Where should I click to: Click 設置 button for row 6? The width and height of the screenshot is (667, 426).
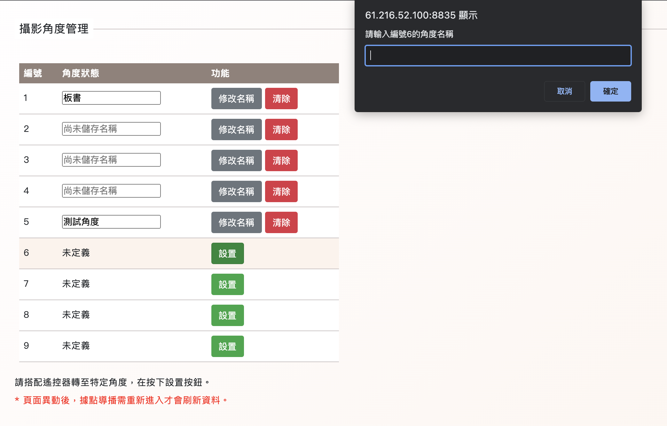[227, 253]
